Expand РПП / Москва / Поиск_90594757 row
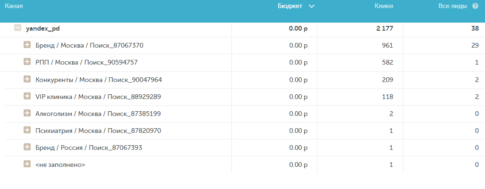The image size is (485, 189). tap(27, 62)
